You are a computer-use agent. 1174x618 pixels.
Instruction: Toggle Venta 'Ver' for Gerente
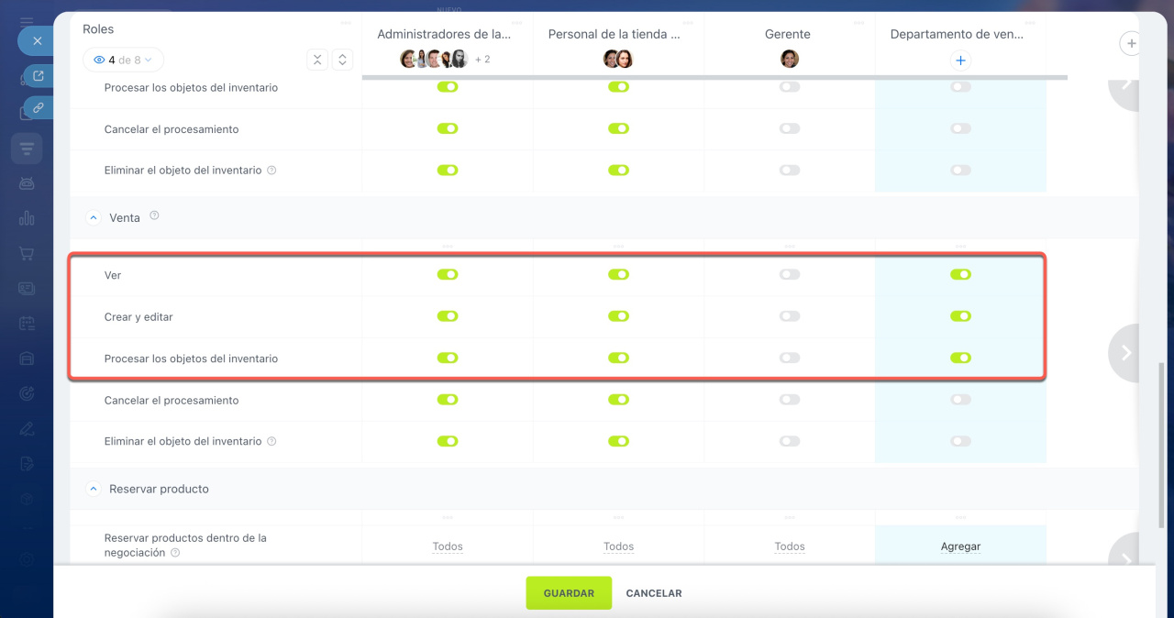click(790, 274)
